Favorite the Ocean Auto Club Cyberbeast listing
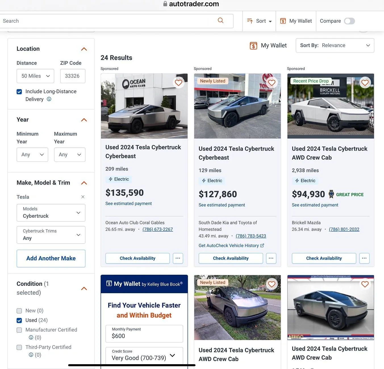This screenshot has width=384, height=369. (178, 83)
